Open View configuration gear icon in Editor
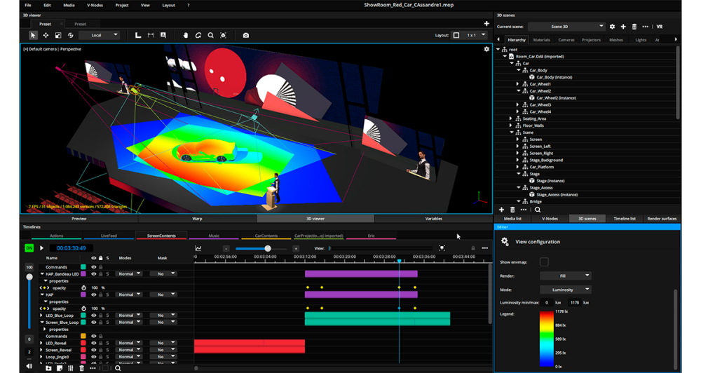 (505, 241)
